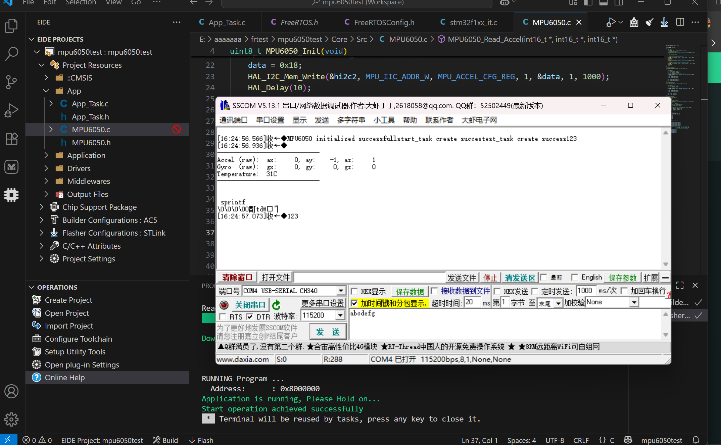Open the Extensions view
The image size is (721, 445).
coord(11,138)
